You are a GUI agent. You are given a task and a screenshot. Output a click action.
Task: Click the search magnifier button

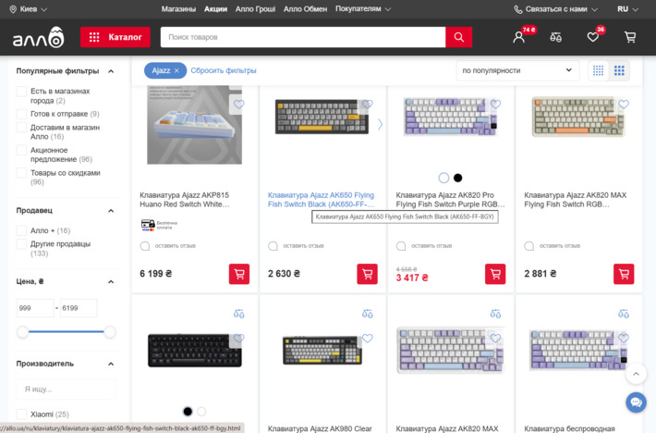pyautogui.click(x=458, y=37)
